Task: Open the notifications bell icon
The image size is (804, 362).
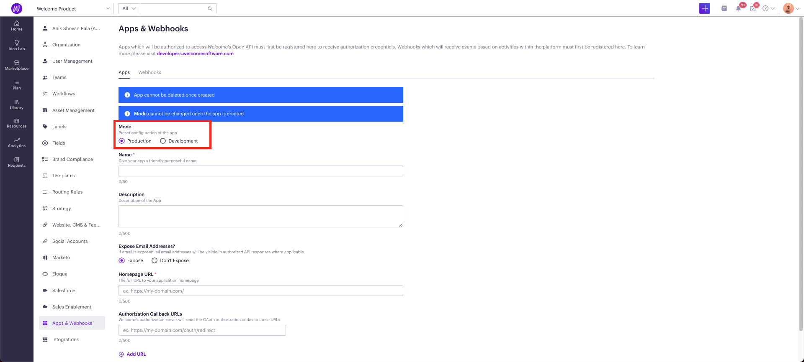Action: pyautogui.click(x=738, y=8)
